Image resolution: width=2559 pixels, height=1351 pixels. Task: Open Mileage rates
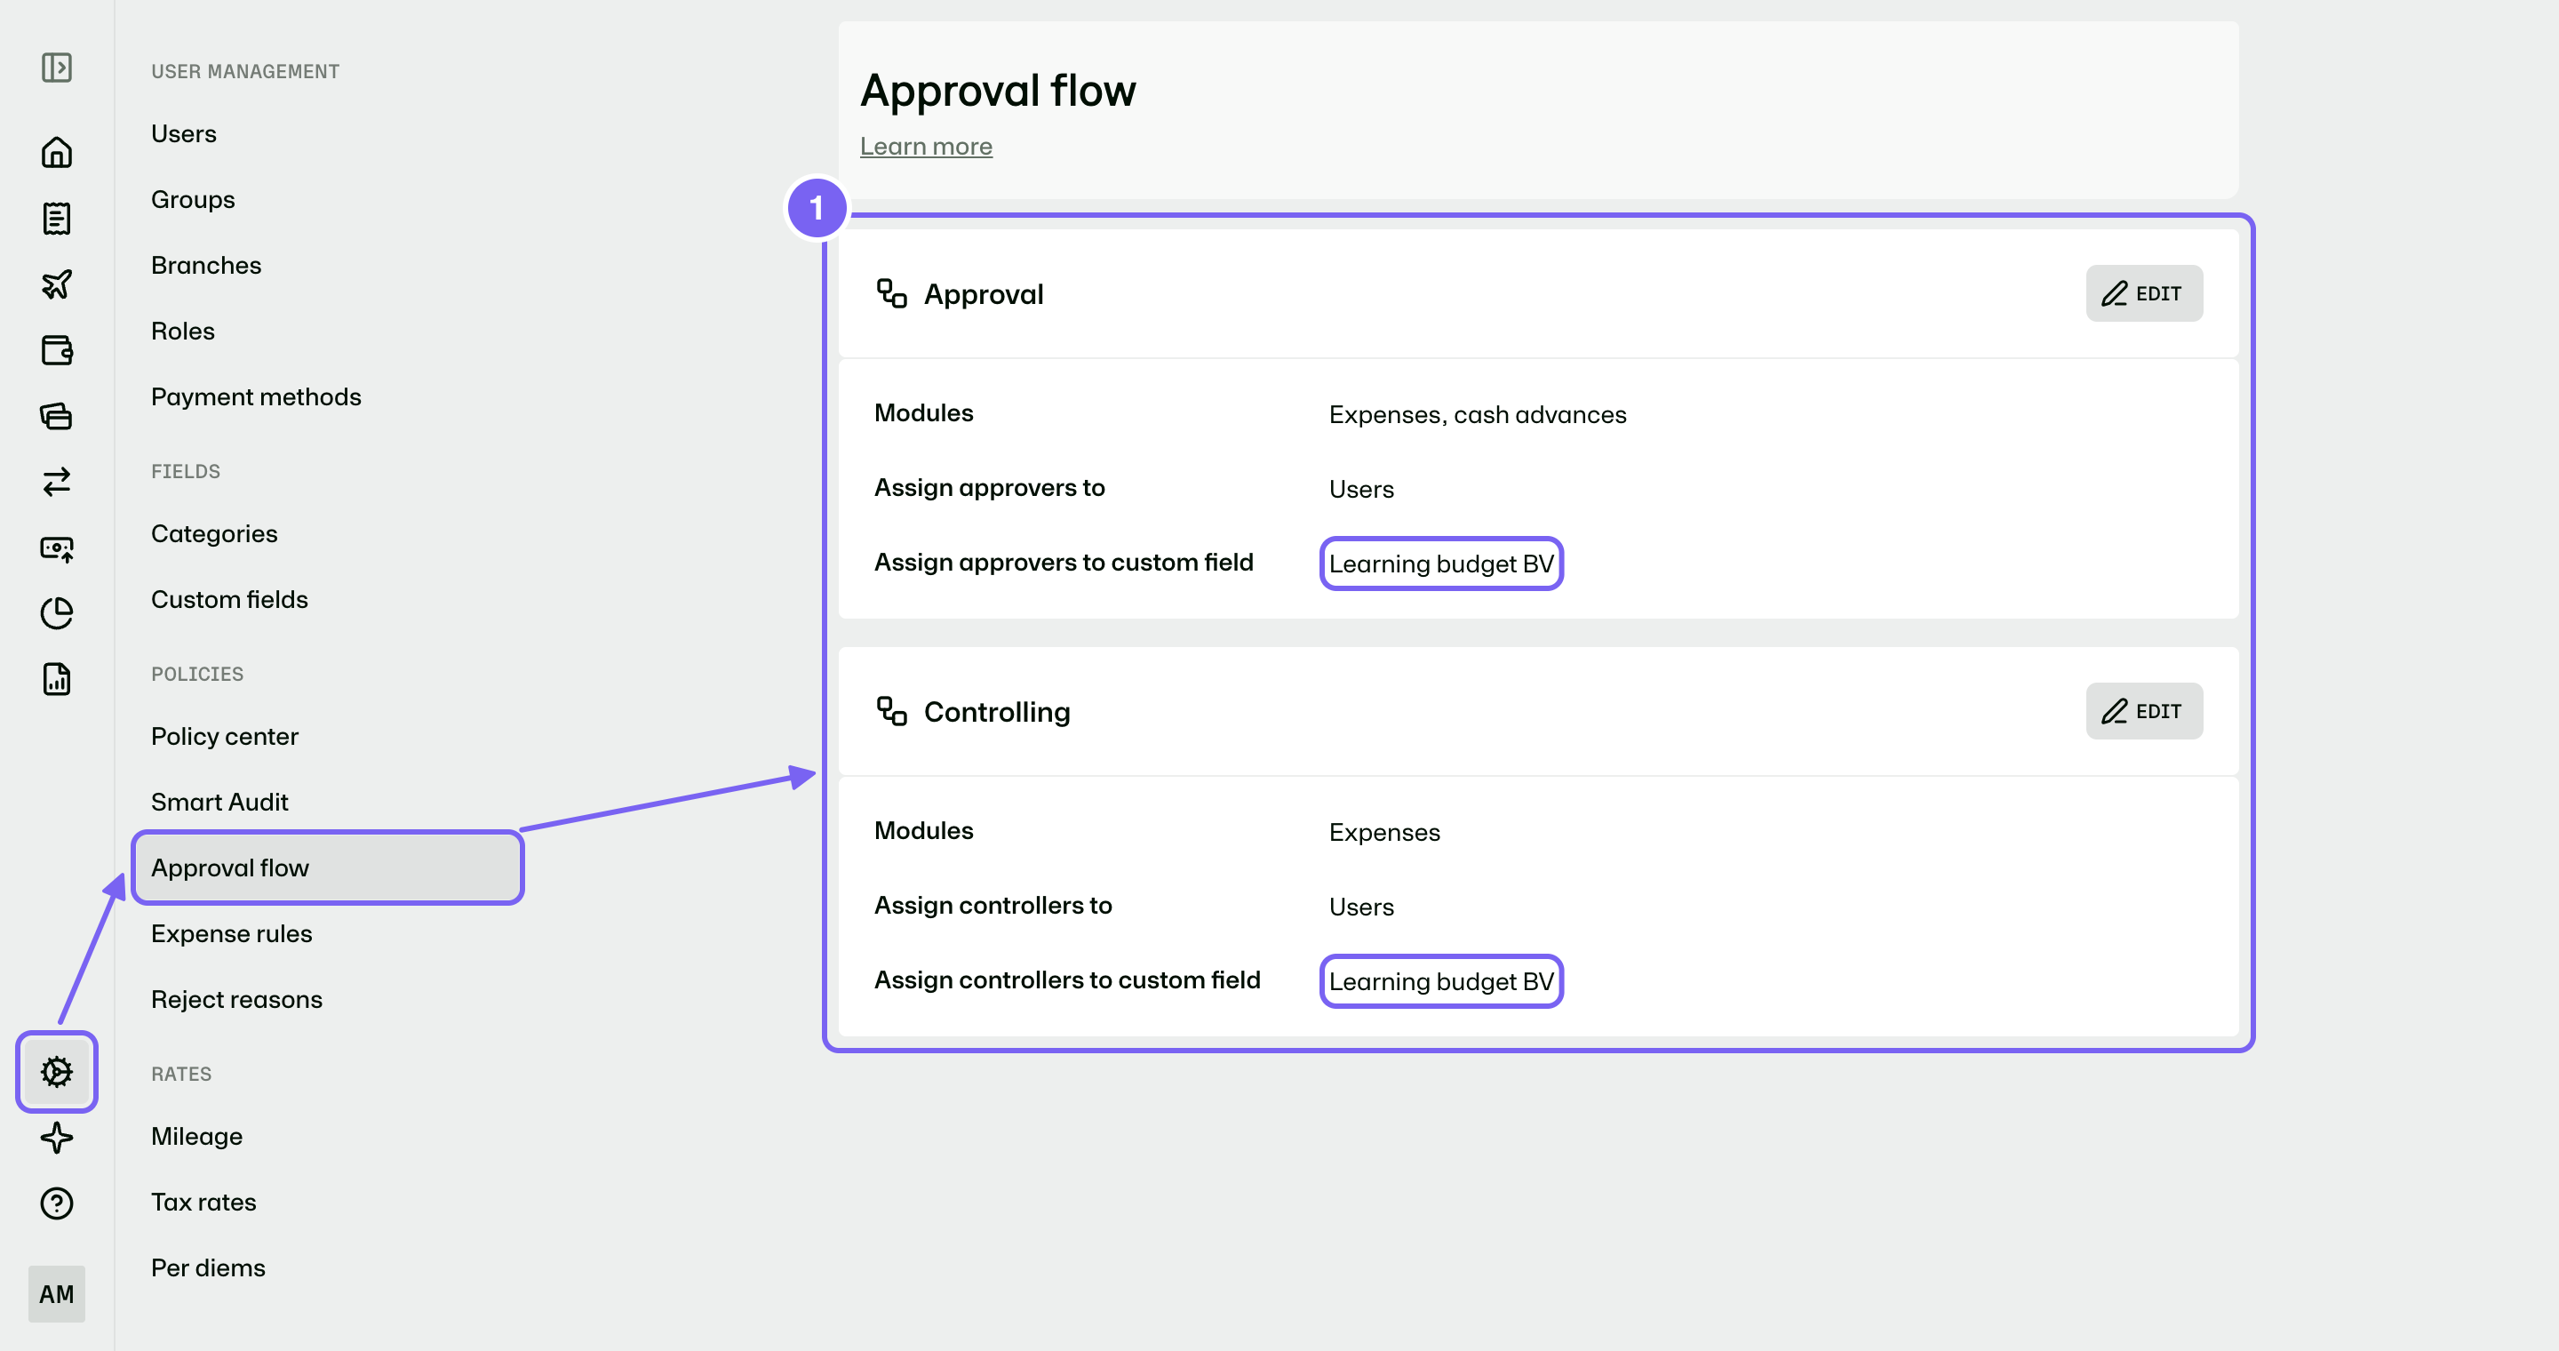click(x=196, y=1137)
